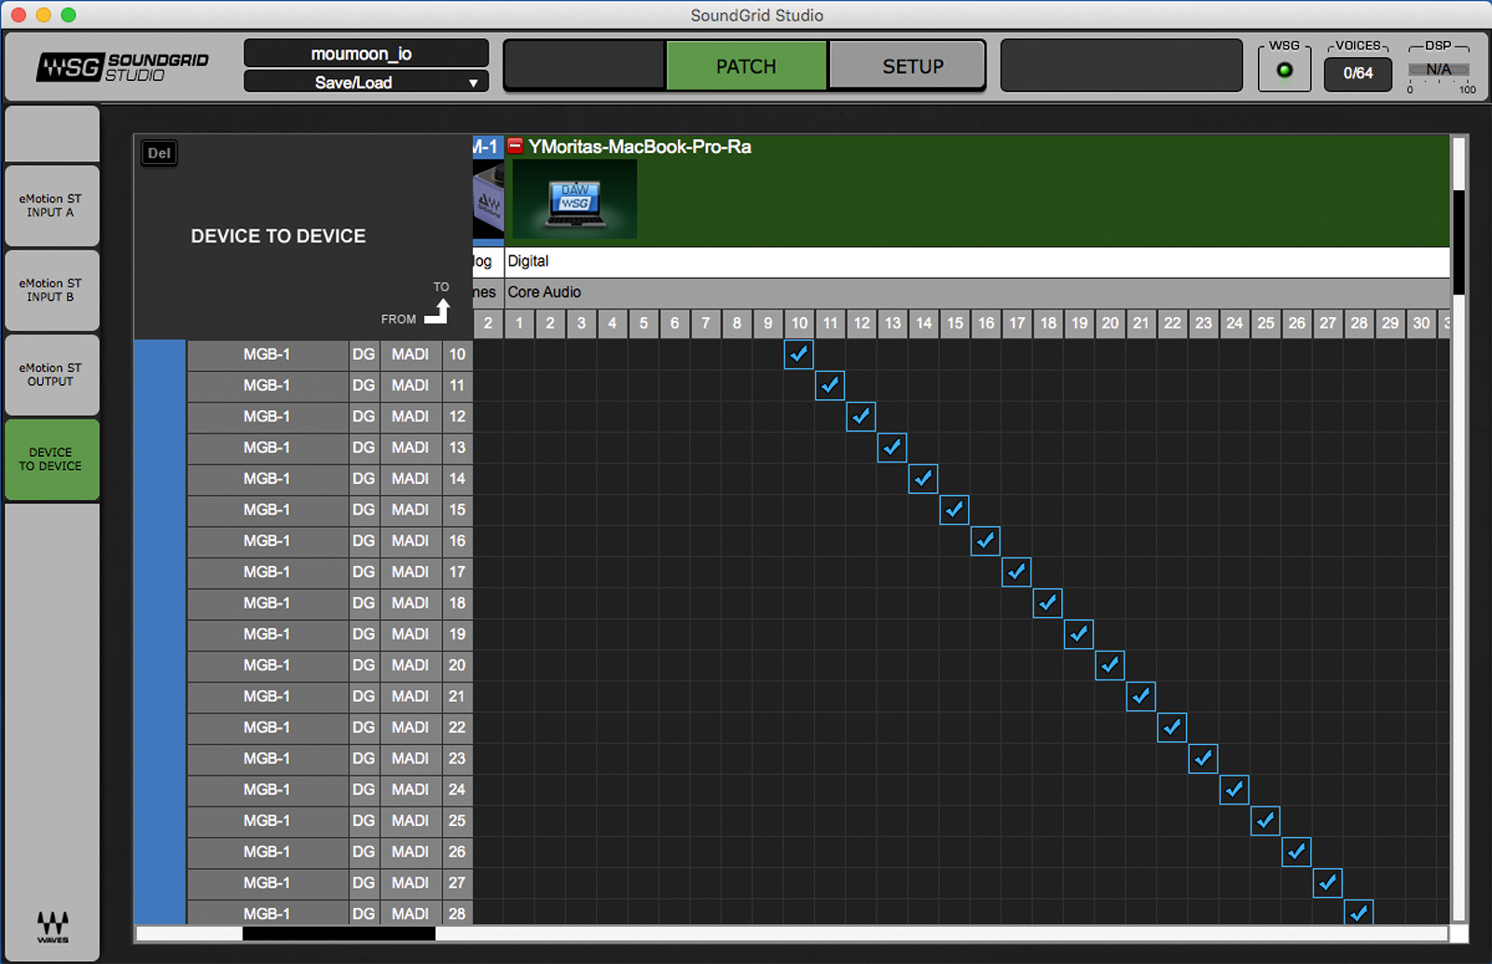Uncheck patch from MADI 10 to channel 10
This screenshot has height=964, width=1492.
799,354
